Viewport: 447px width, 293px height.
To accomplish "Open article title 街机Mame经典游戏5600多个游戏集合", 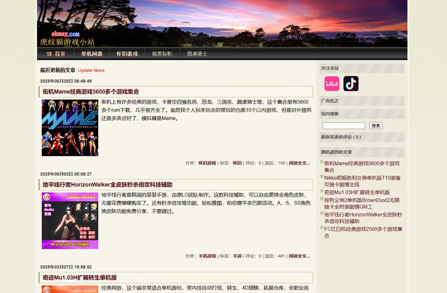I will pyautogui.click(x=91, y=92).
